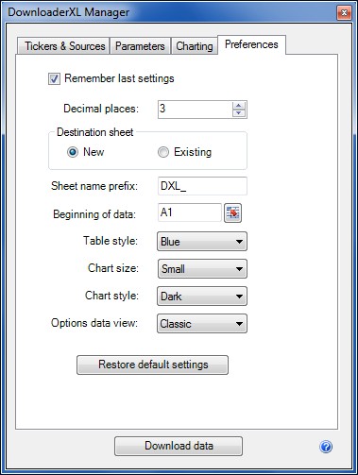Image resolution: width=358 pixels, height=475 pixels.
Task: Select the Existing destination sheet option
Action: click(163, 152)
